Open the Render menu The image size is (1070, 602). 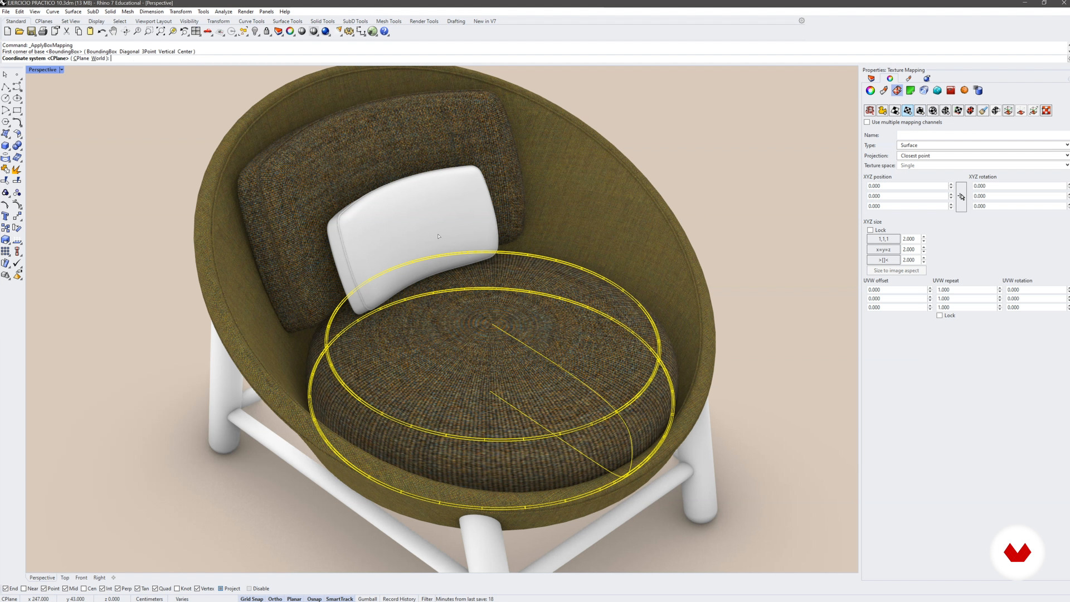(x=245, y=11)
